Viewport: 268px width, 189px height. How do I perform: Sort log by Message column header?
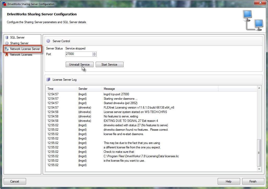(160, 89)
